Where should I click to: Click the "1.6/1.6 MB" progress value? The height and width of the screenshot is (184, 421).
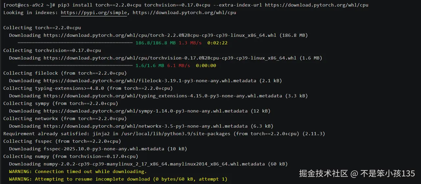click(x=150, y=65)
